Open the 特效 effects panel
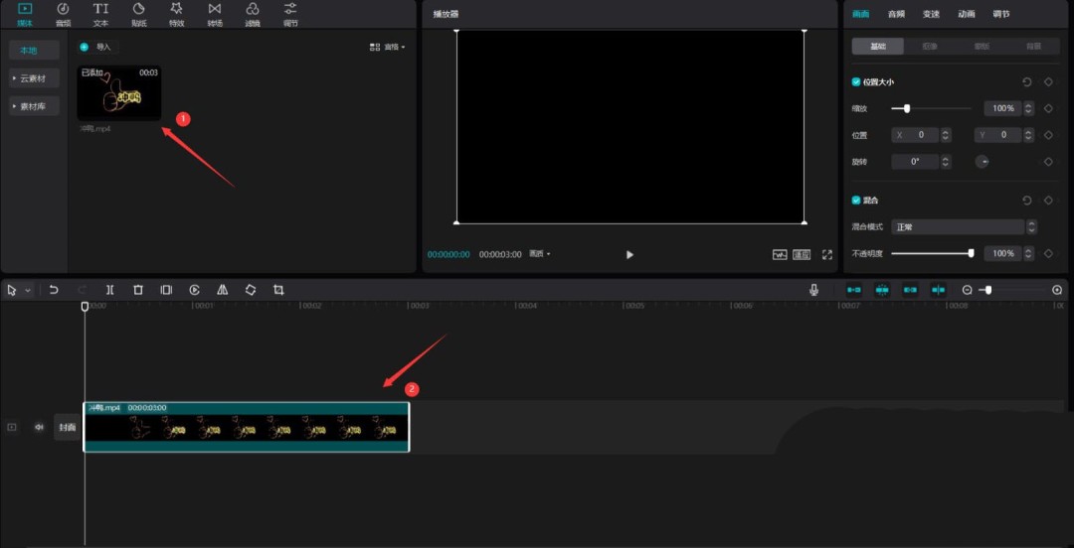Viewport: 1074px width, 548px height. pyautogui.click(x=177, y=14)
